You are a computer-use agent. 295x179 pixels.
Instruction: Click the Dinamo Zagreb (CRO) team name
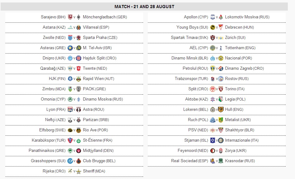(x=244, y=68)
